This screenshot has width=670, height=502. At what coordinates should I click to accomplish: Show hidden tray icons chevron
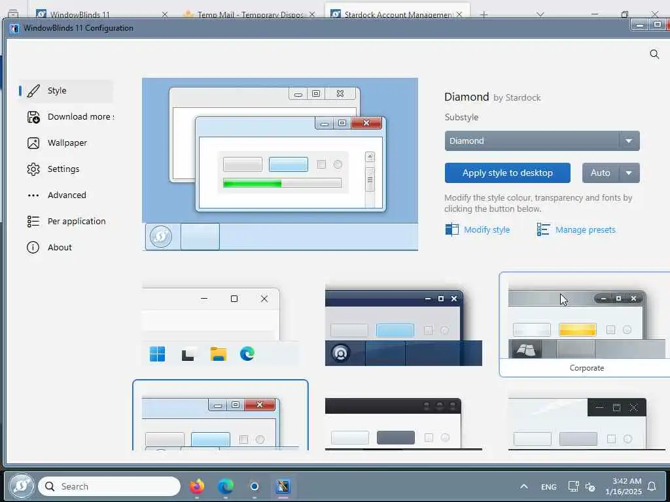[x=524, y=486]
